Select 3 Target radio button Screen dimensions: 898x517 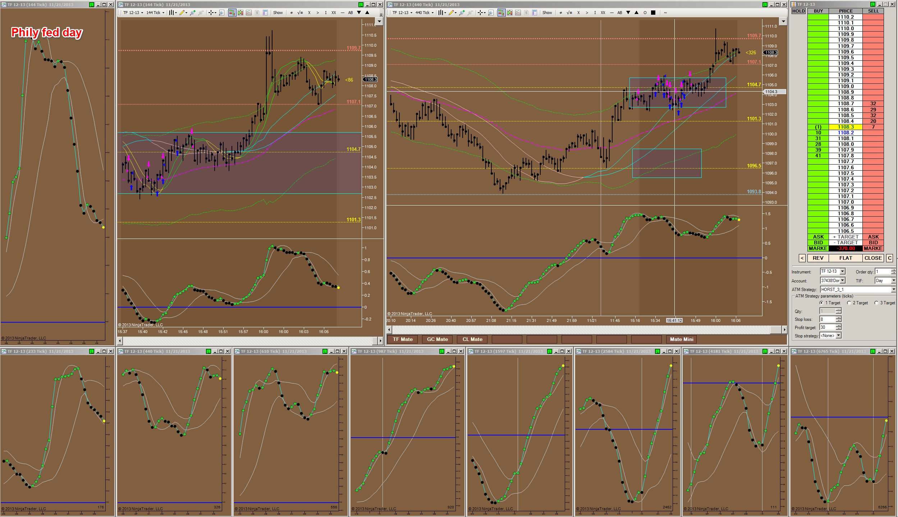click(x=876, y=303)
